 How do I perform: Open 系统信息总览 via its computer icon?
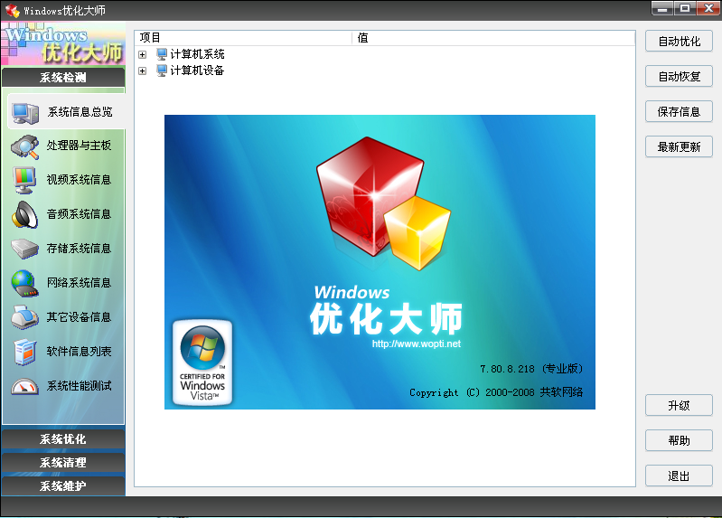click(25, 113)
